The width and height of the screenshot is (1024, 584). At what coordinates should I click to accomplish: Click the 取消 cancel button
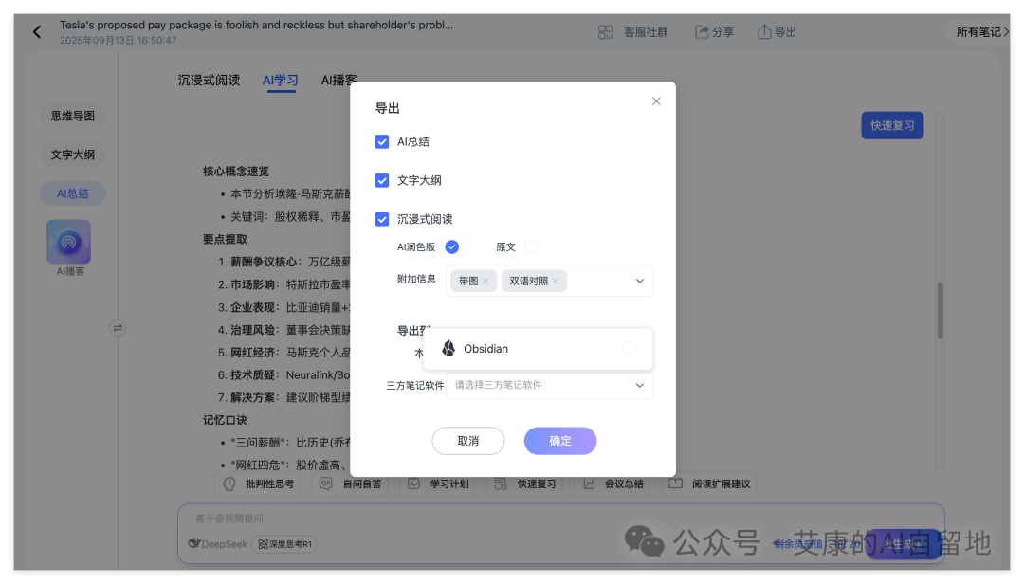tap(468, 441)
